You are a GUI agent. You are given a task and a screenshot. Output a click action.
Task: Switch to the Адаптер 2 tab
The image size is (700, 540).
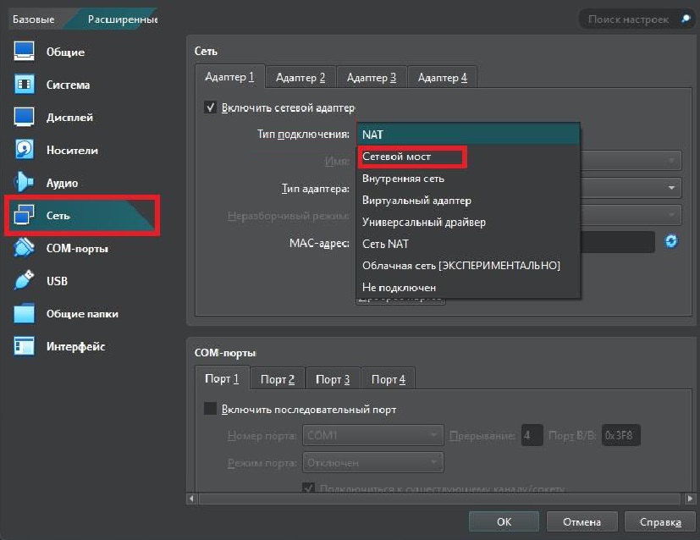(x=300, y=76)
